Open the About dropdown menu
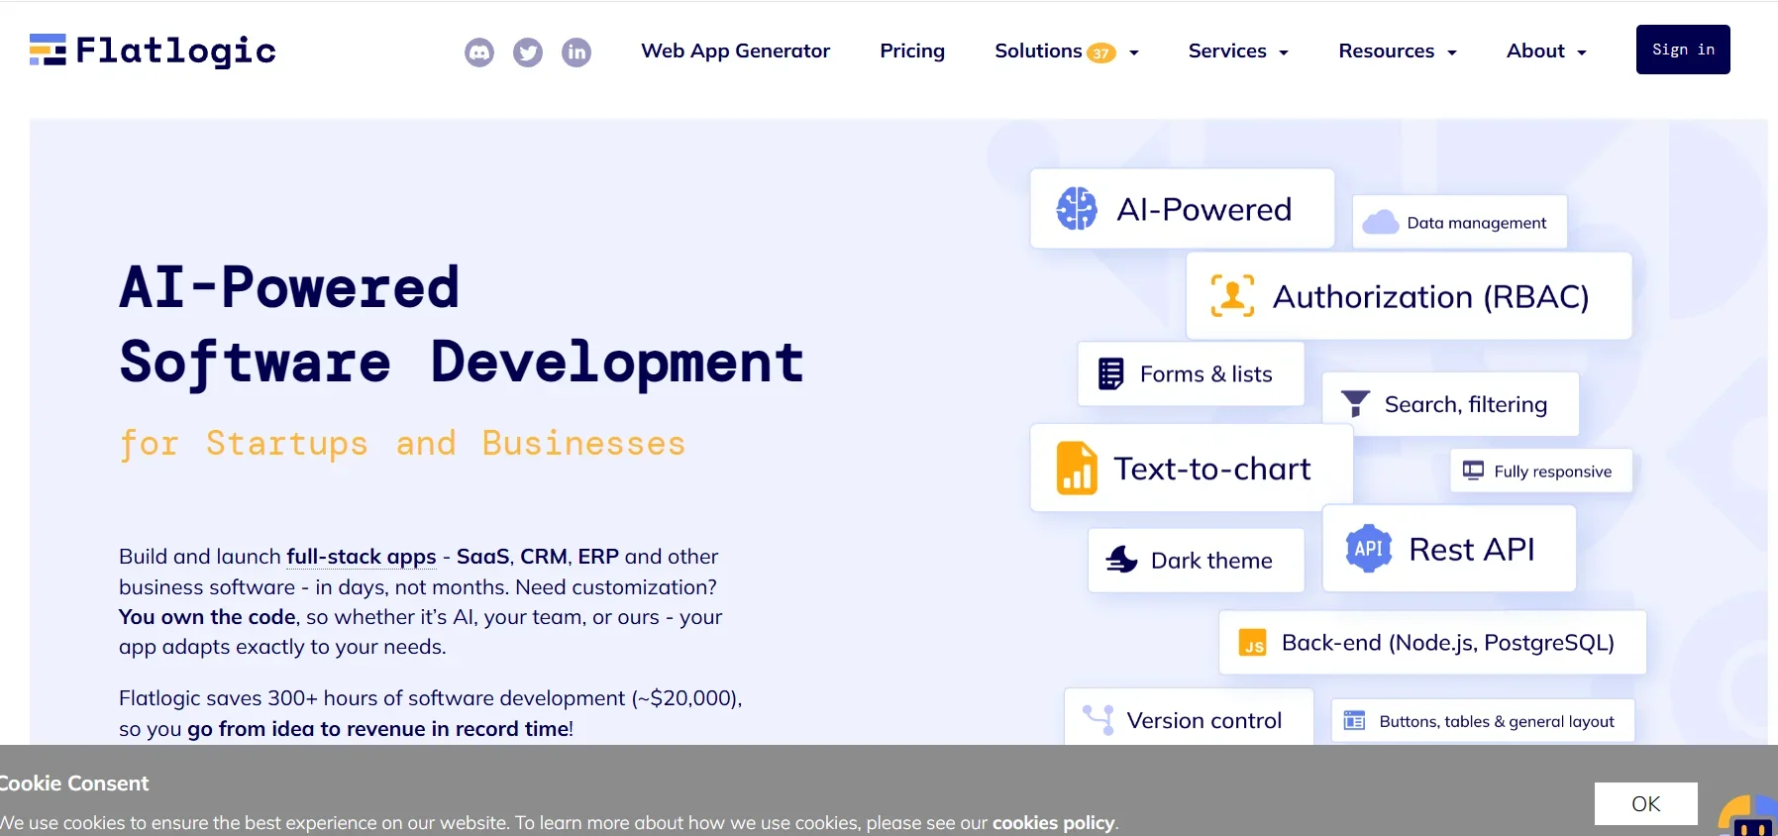The width and height of the screenshot is (1778, 836). coord(1546,52)
